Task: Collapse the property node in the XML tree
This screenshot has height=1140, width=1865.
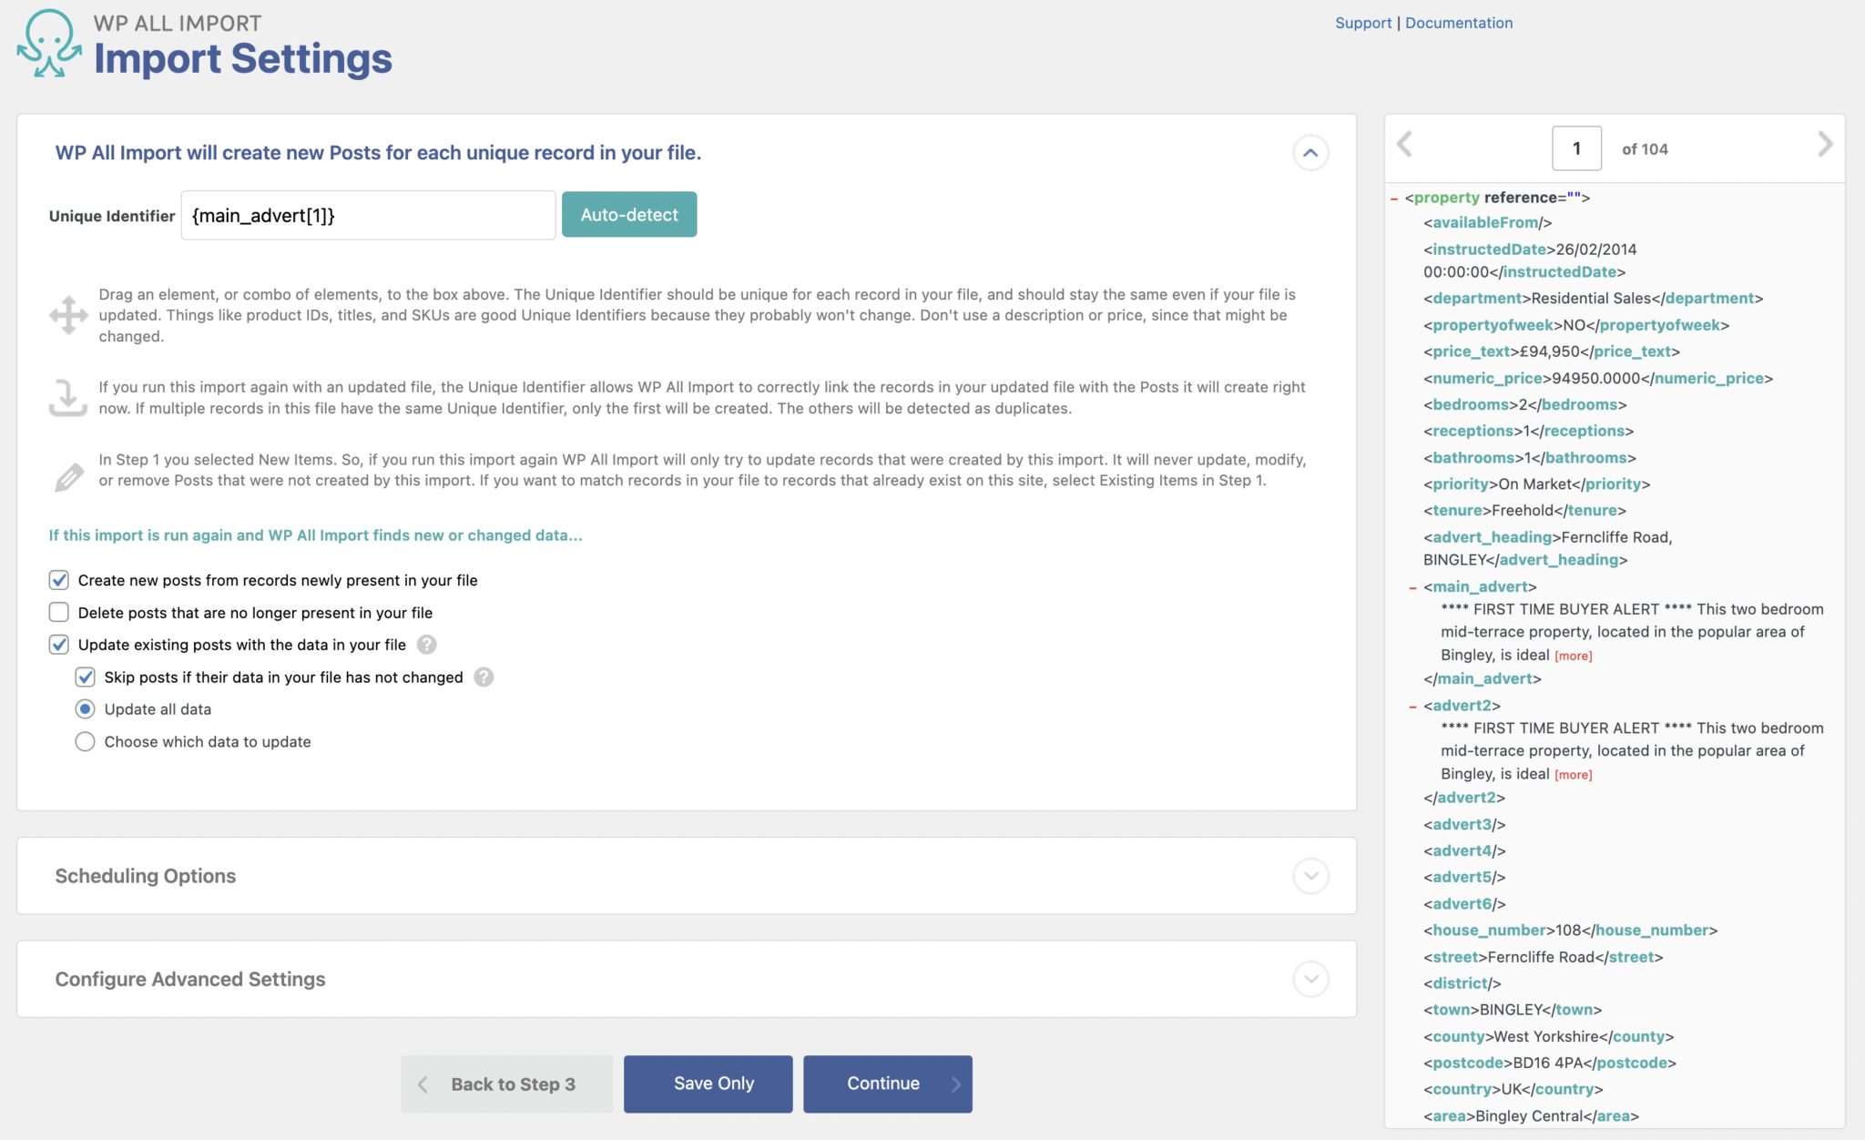Action: pyautogui.click(x=1392, y=198)
